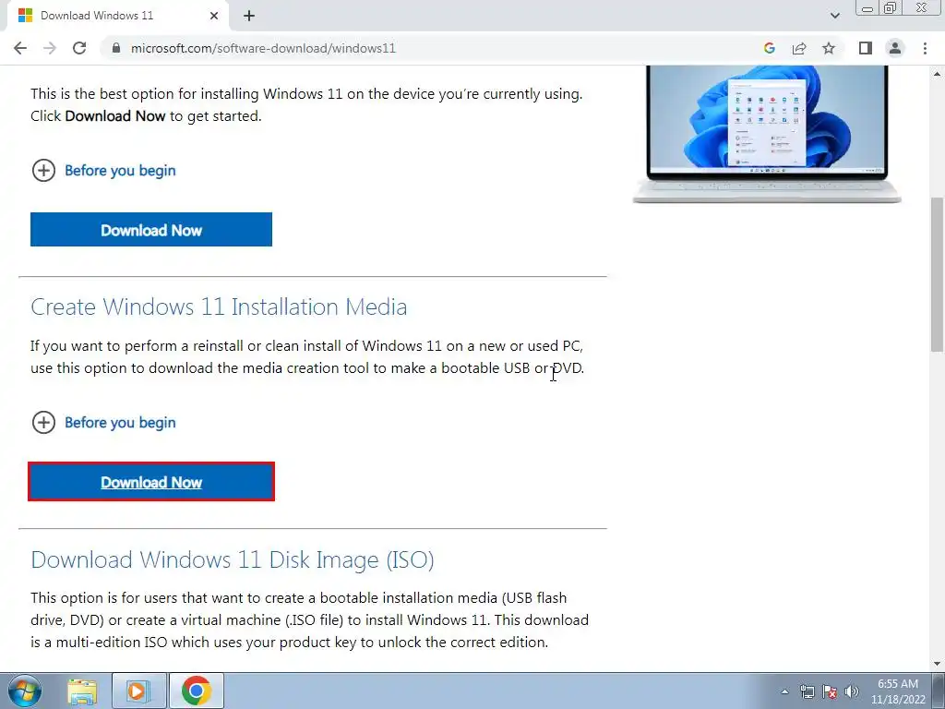Image resolution: width=945 pixels, height=709 pixels.
Task: Share this page via share icon
Action: click(x=799, y=48)
